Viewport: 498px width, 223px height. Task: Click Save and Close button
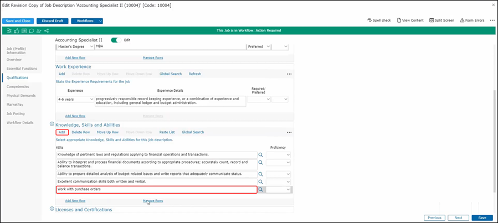[x=18, y=21]
